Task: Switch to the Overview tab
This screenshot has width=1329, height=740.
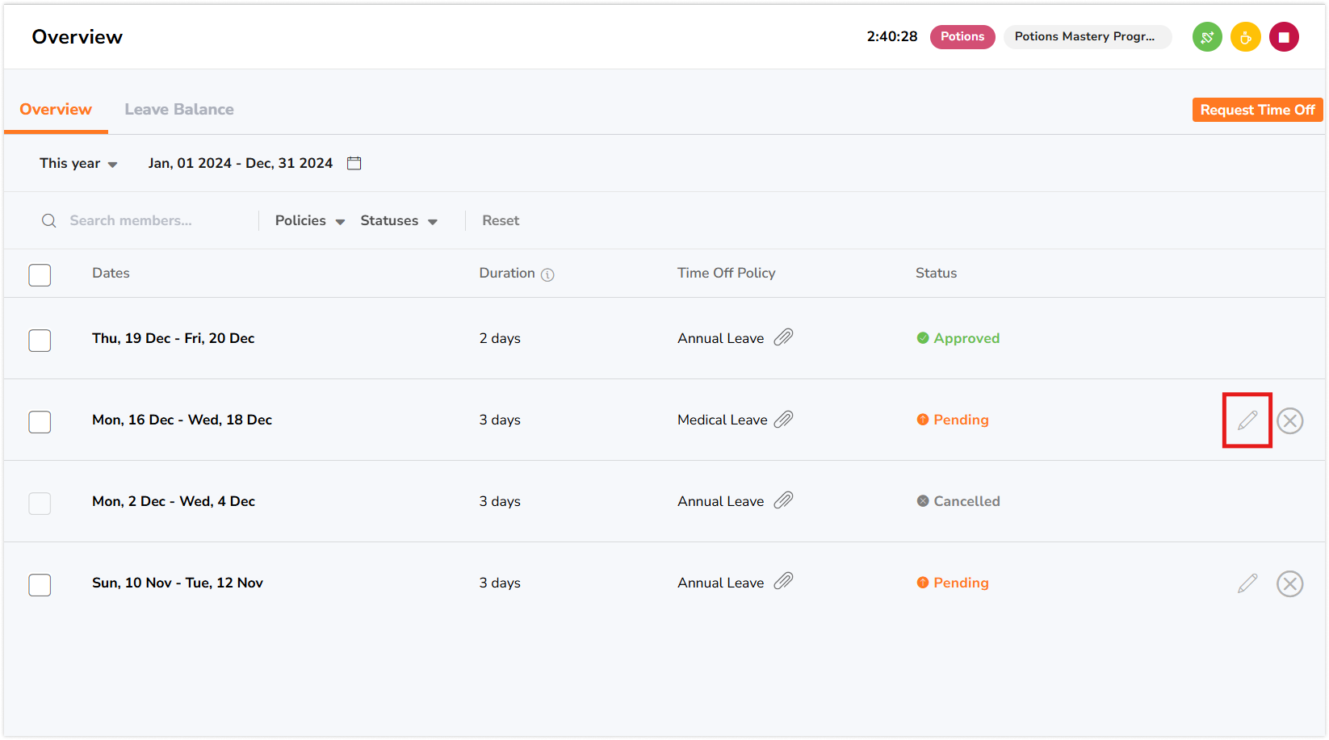Action: 56,110
